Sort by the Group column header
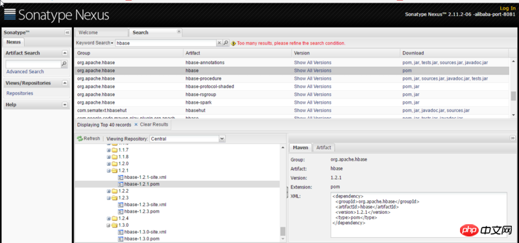Image resolution: width=519 pixels, height=243 pixels. tap(129, 53)
